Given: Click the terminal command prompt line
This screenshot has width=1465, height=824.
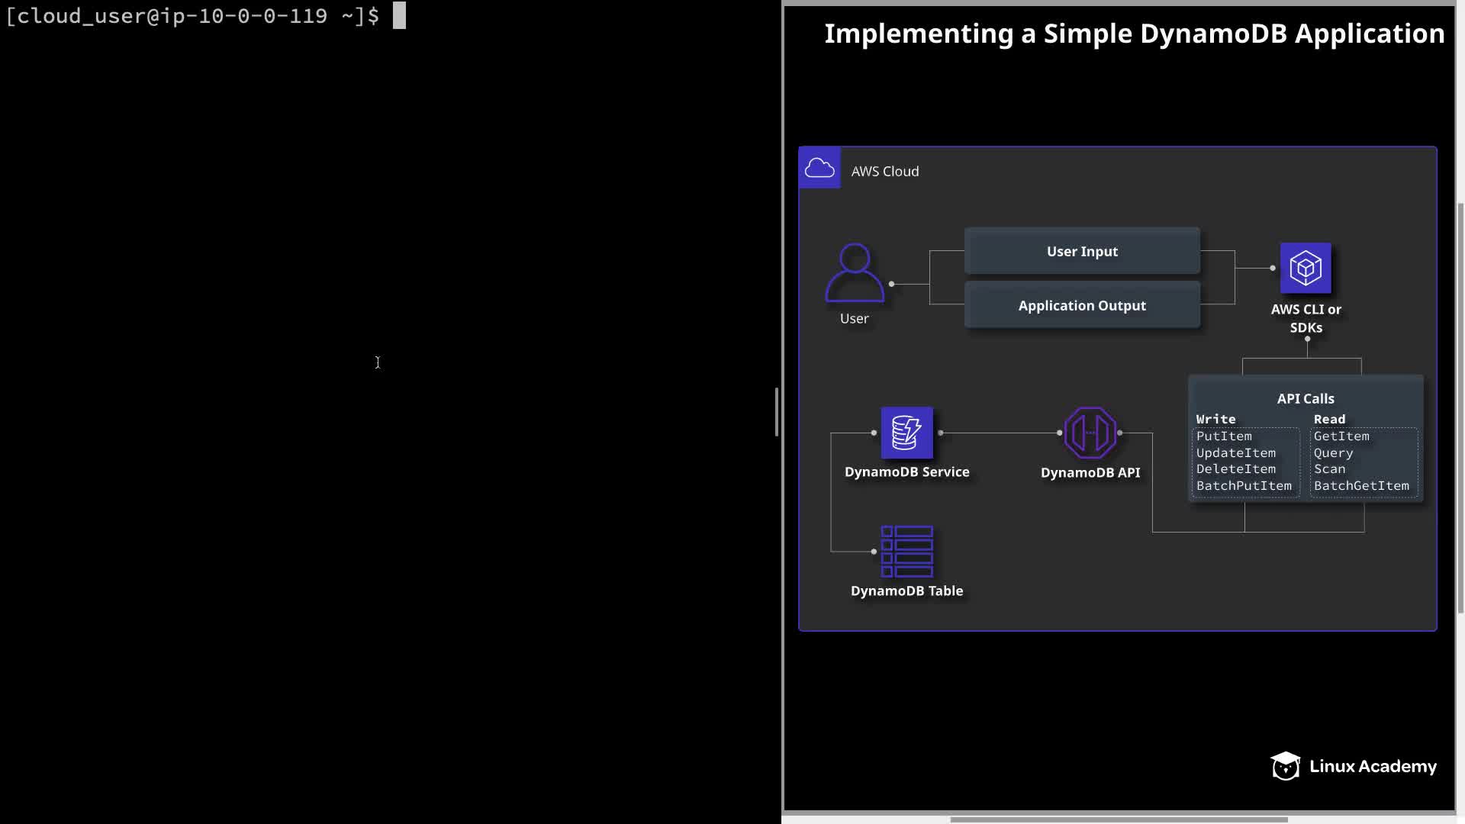Looking at the screenshot, I should coord(206,16).
